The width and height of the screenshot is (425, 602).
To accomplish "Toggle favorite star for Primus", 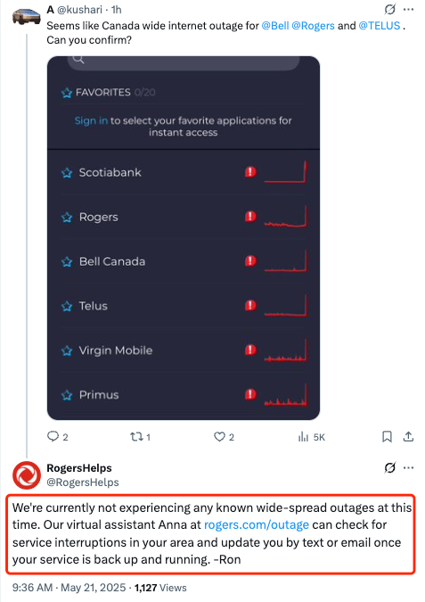I will 67,395.
